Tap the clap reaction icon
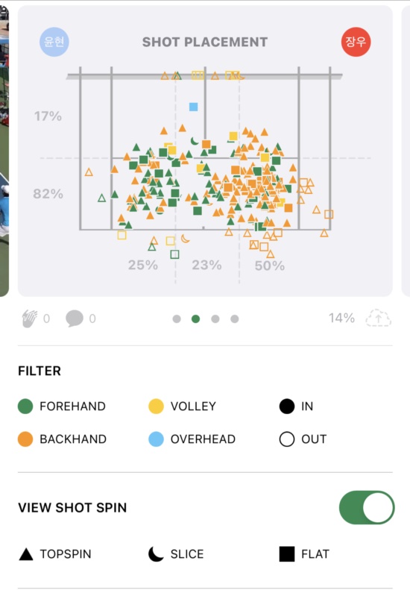Viewport: 410px width, 590px height. click(x=30, y=318)
